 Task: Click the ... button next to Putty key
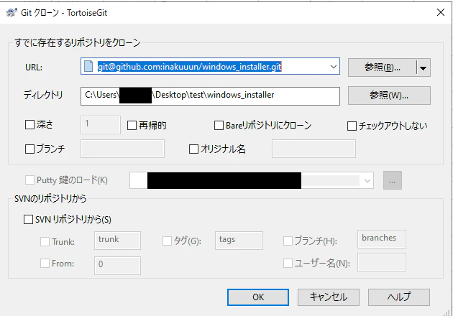pos(393,180)
